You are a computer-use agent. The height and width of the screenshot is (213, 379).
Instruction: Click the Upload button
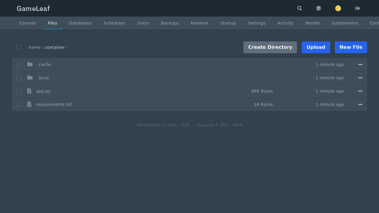(316, 47)
